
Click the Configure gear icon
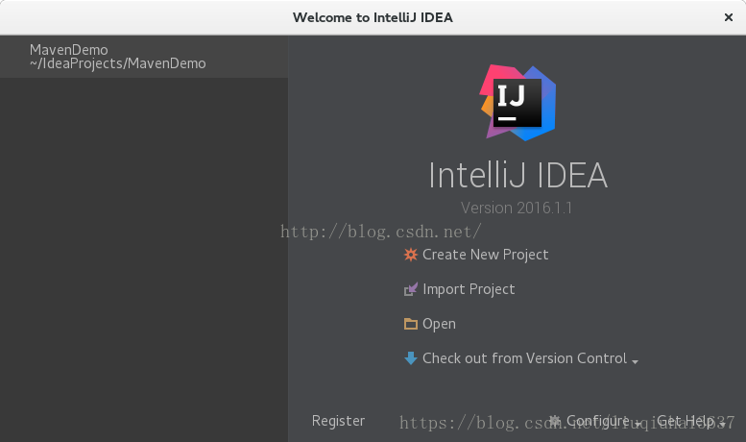tap(555, 421)
